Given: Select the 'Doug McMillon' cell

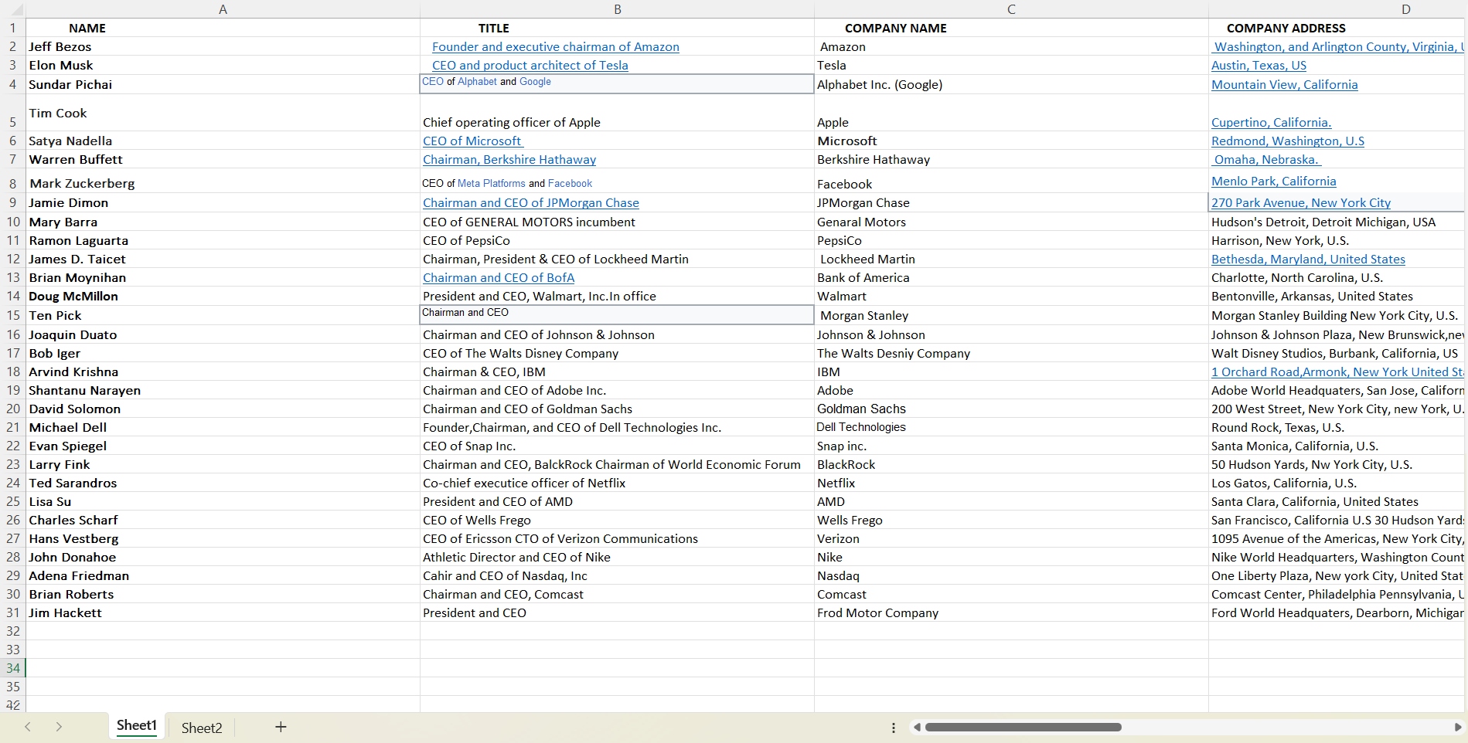Looking at the screenshot, I should [x=223, y=297].
